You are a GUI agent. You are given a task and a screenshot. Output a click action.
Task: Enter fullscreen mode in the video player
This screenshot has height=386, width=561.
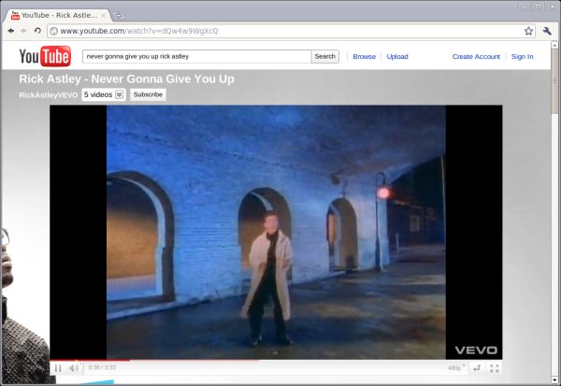point(495,368)
